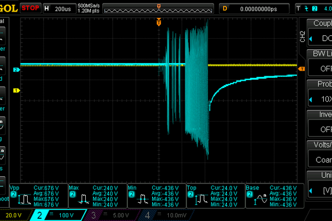Click the arrow beside the DC coupling value
Image resolution: width=332 pixels, height=221 pixels.
(310, 39)
